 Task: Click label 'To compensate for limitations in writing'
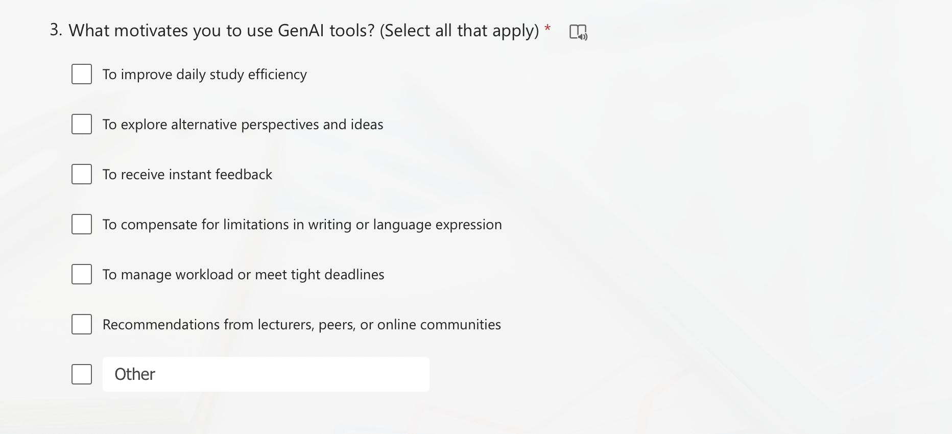tap(302, 225)
